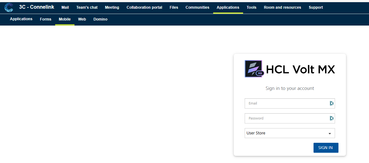The image size is (369, 163).
Task: Open the Mail menu
Action: click(x=65, y=7)
